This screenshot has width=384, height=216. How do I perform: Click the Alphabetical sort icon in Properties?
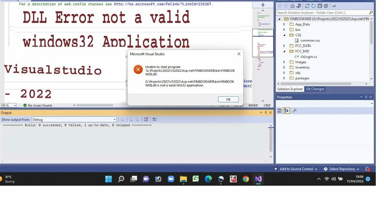[286, 111]
